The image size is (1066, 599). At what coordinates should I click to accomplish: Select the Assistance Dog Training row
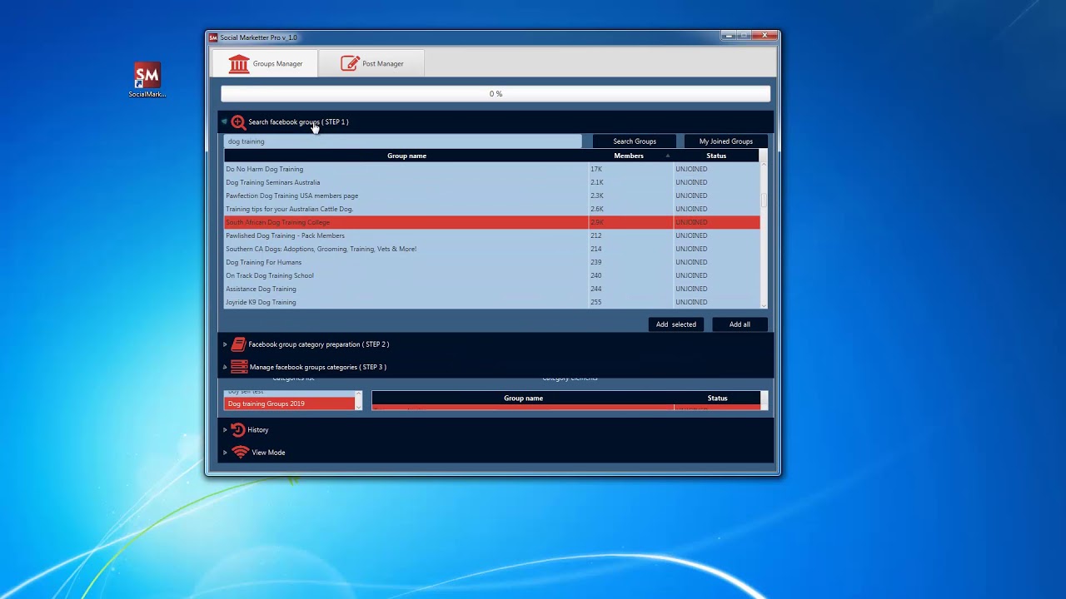click(492, 289)
